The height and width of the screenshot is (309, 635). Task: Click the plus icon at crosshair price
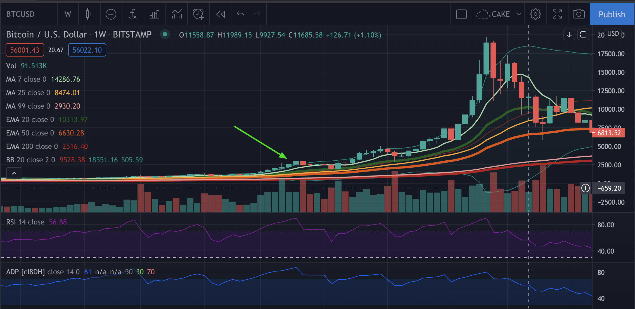tap(586, 188)
